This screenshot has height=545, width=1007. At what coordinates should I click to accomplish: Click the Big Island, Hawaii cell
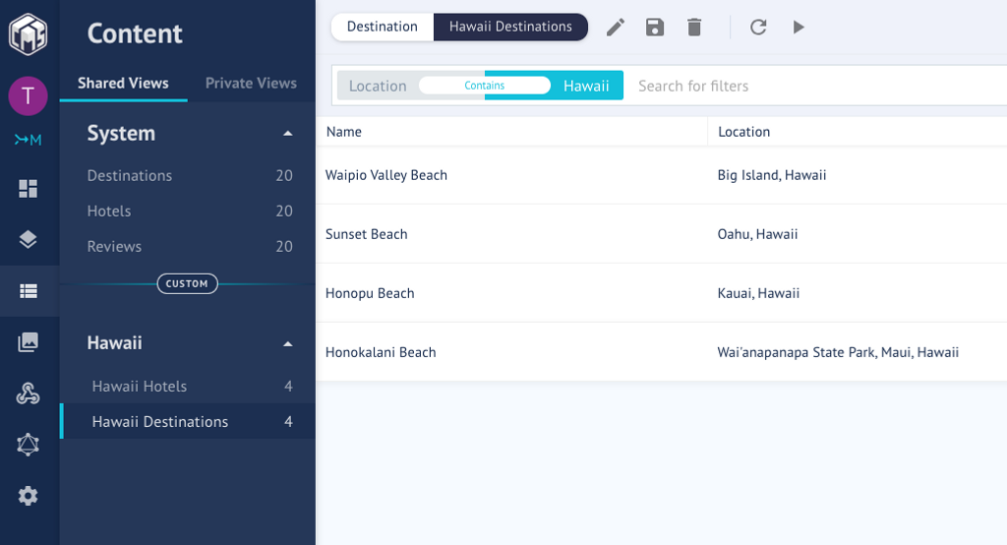[772, 175]
